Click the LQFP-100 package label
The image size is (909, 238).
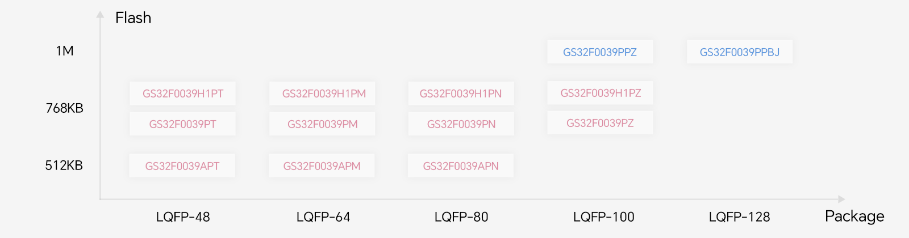(603, 217)
